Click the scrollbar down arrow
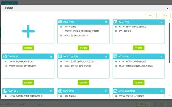Image resolution: width=172 pixels, height=107 pixels. 169,96
